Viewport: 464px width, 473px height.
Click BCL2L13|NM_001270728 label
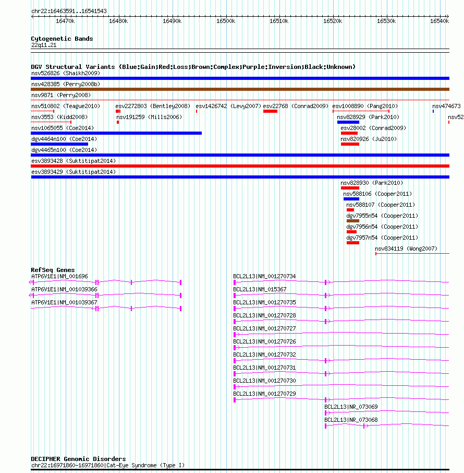coord(264,315)
